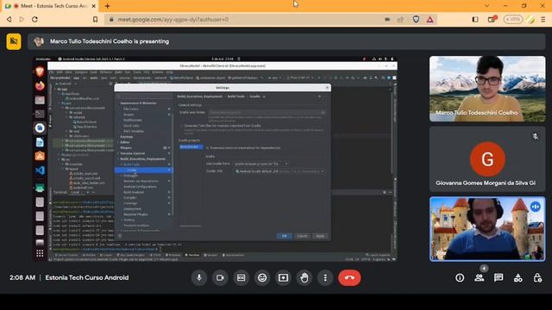Toggle the browser sidebar panel
This screenshot has width=552, height=310.
click(x=475, y=19)
